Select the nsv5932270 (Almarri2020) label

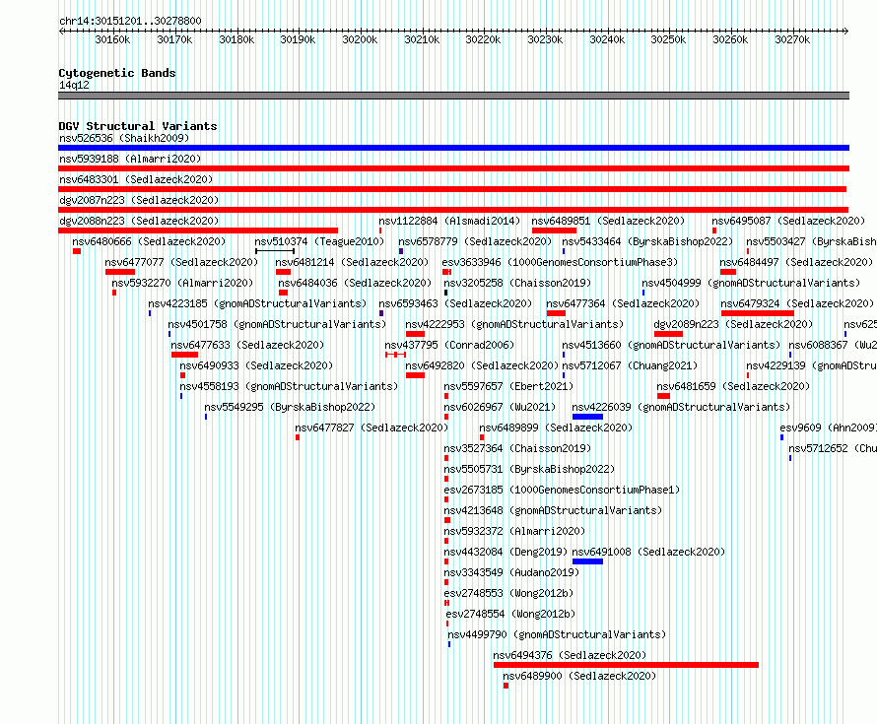tap(182, 283)
